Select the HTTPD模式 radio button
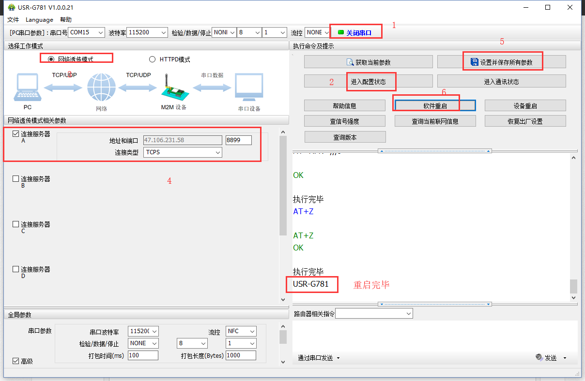Viewport: 585px width, 381px height. [152, 59]
